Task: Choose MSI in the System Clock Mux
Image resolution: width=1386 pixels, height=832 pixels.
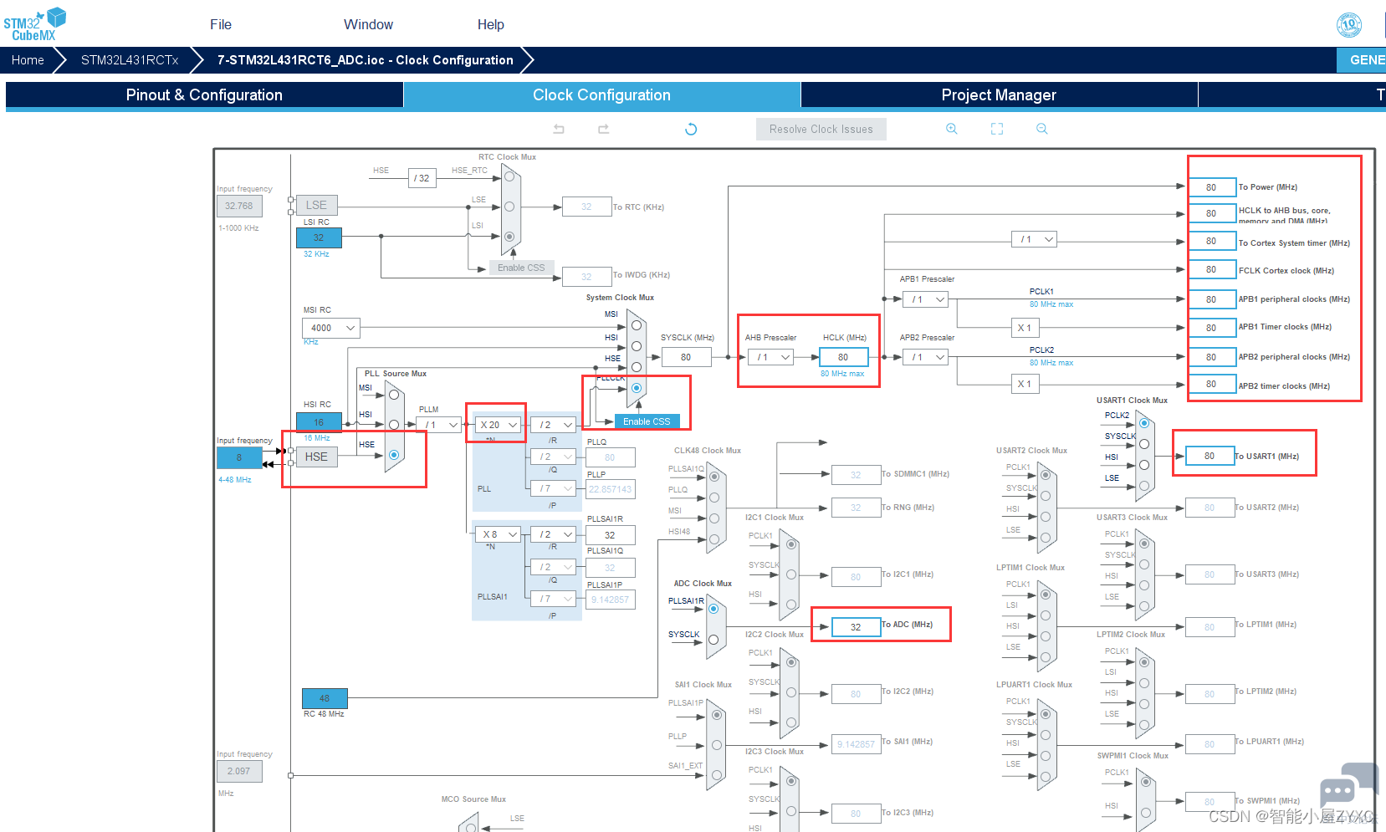Action: pyautogui.click(x=637, y=325)
